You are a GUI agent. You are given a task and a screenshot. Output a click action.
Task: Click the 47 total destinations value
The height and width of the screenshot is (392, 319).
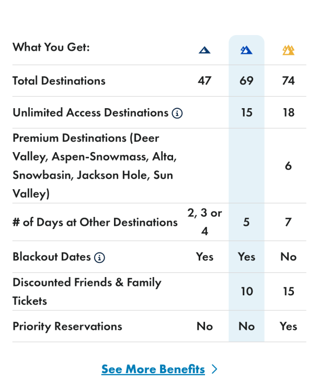tap(204, 80)
